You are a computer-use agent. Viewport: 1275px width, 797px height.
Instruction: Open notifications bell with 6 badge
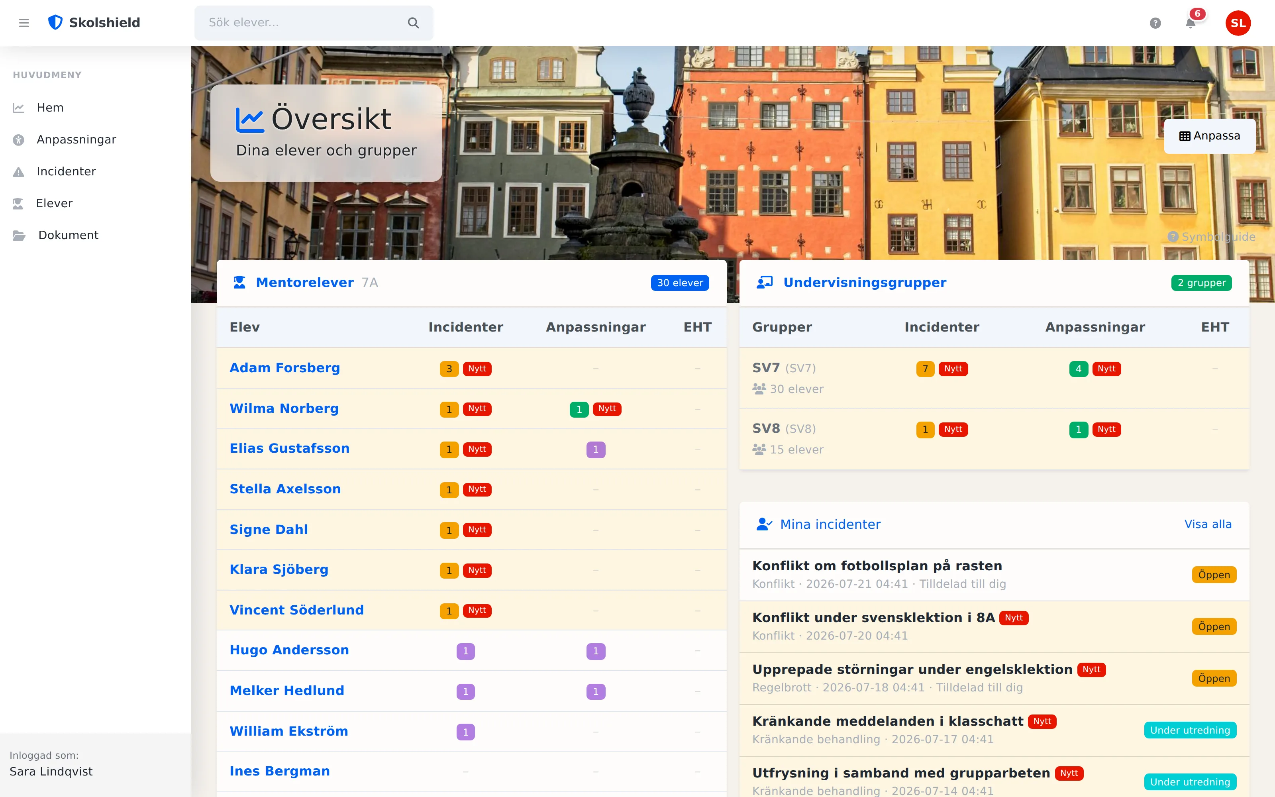(1191, 23)
